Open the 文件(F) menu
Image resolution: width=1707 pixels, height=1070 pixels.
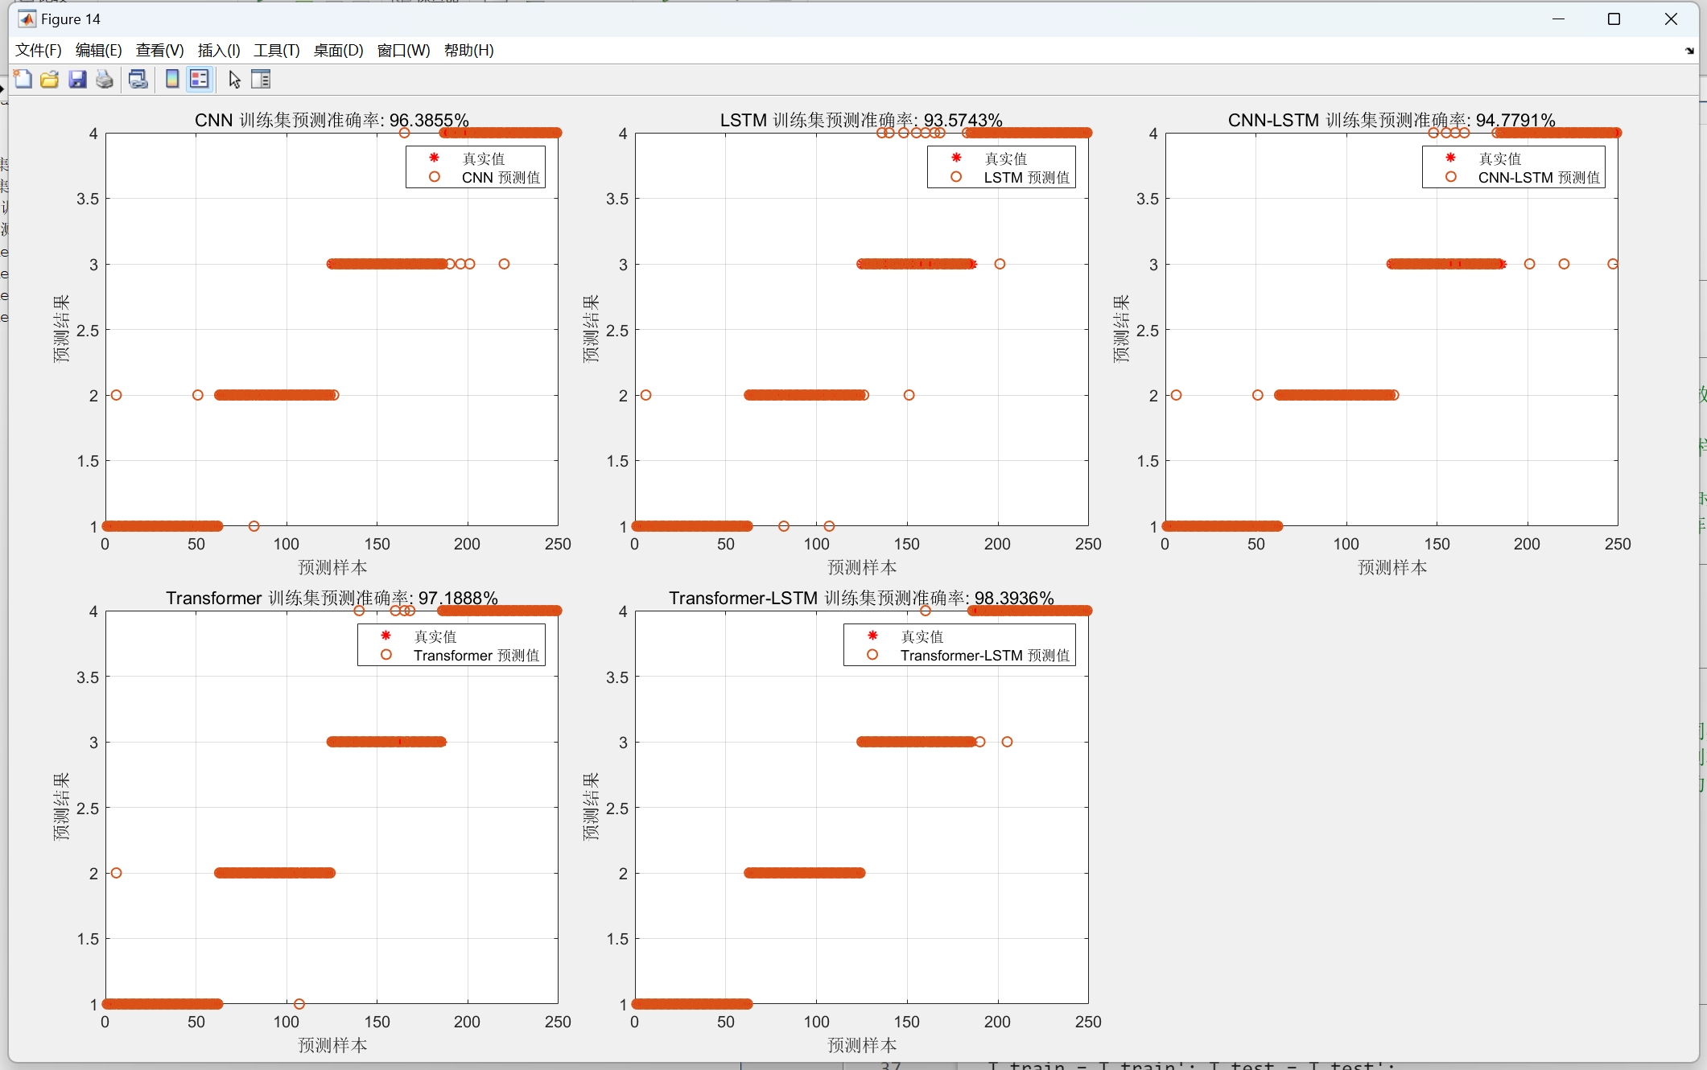coord(37,50)
